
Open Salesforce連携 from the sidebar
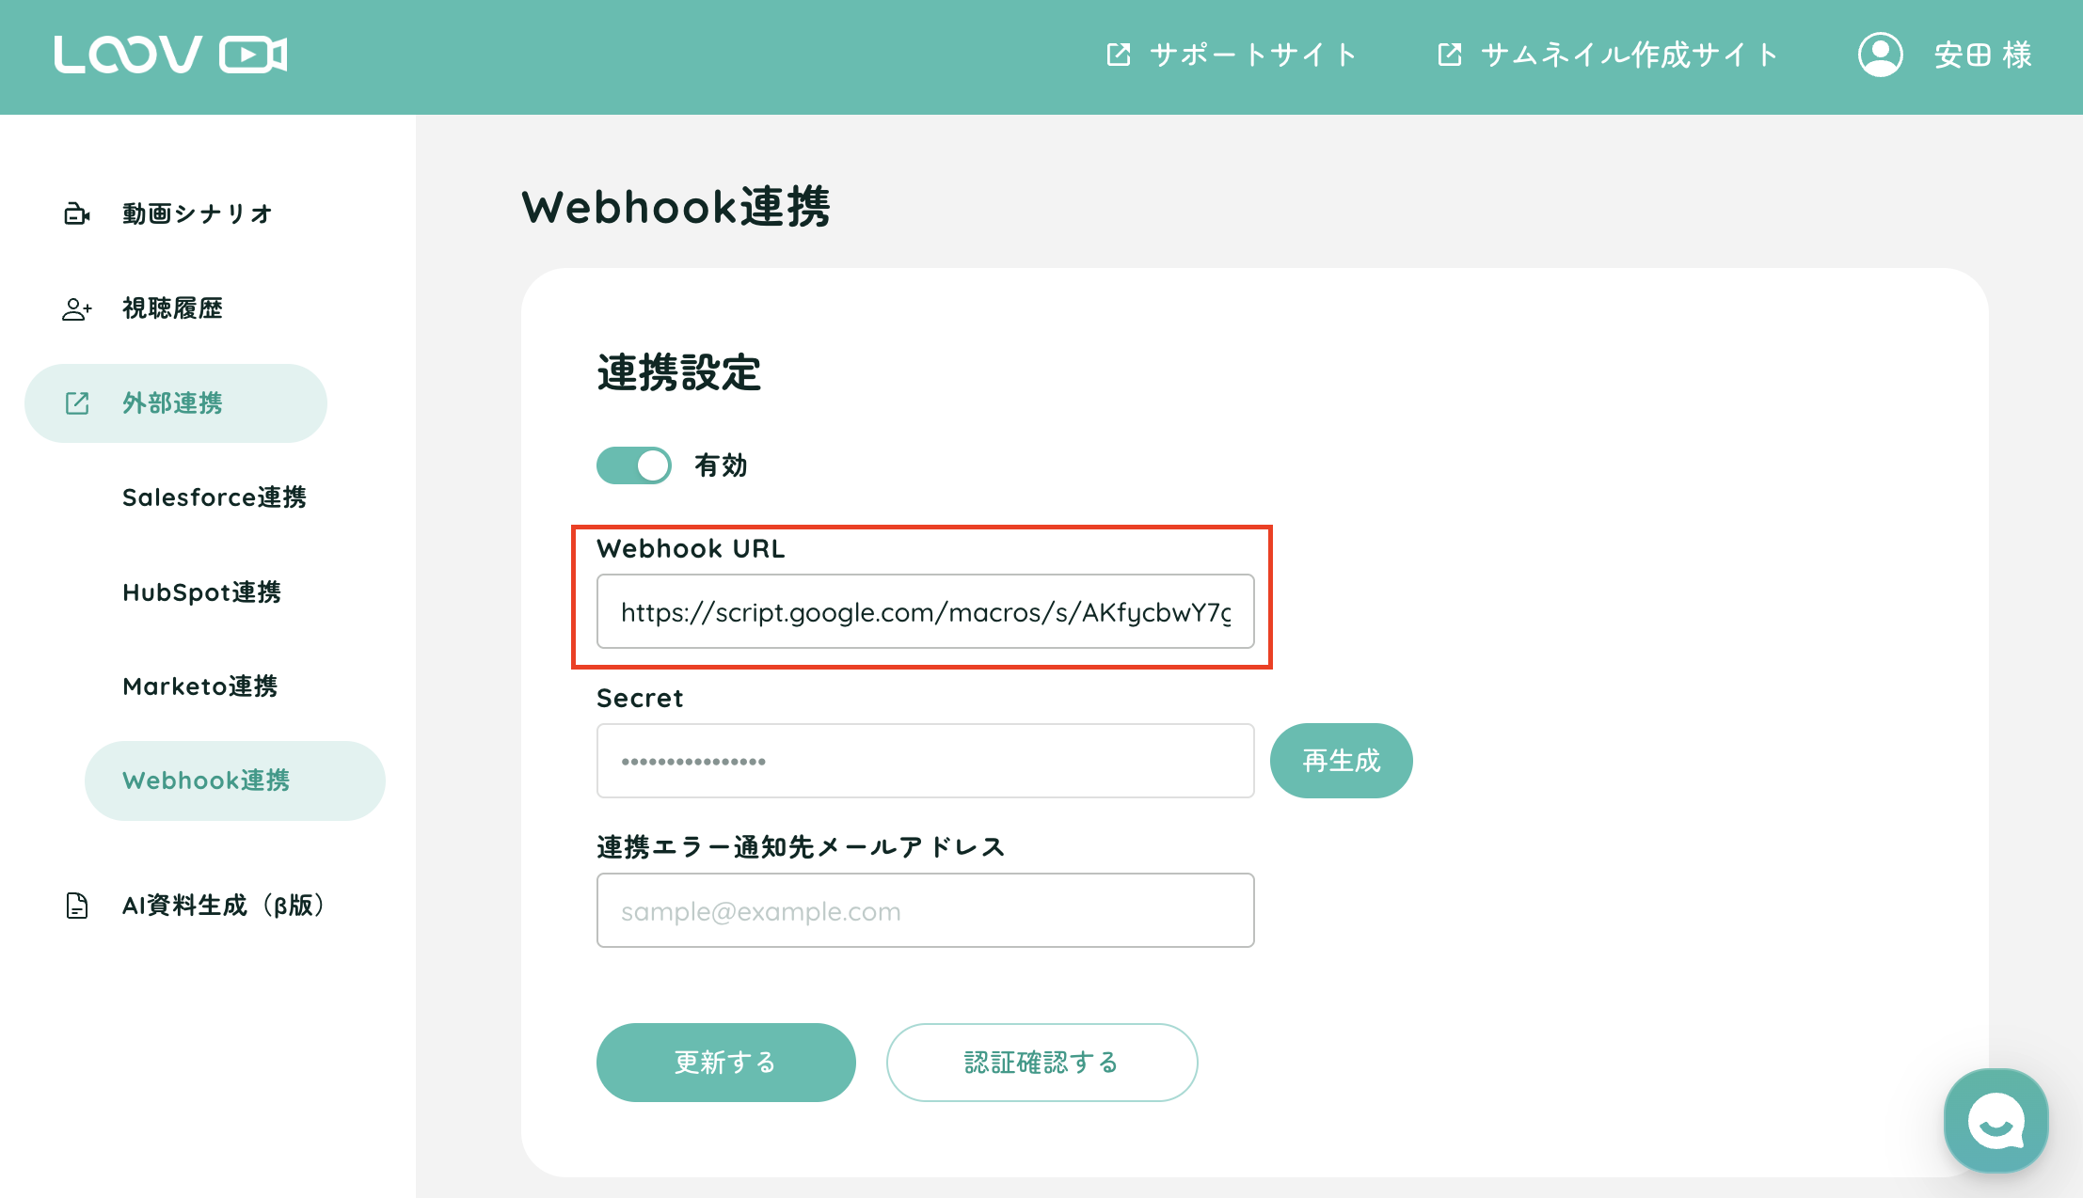pyautogui.click(x=215, y=497)
